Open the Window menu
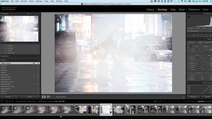 click(59, 1)
